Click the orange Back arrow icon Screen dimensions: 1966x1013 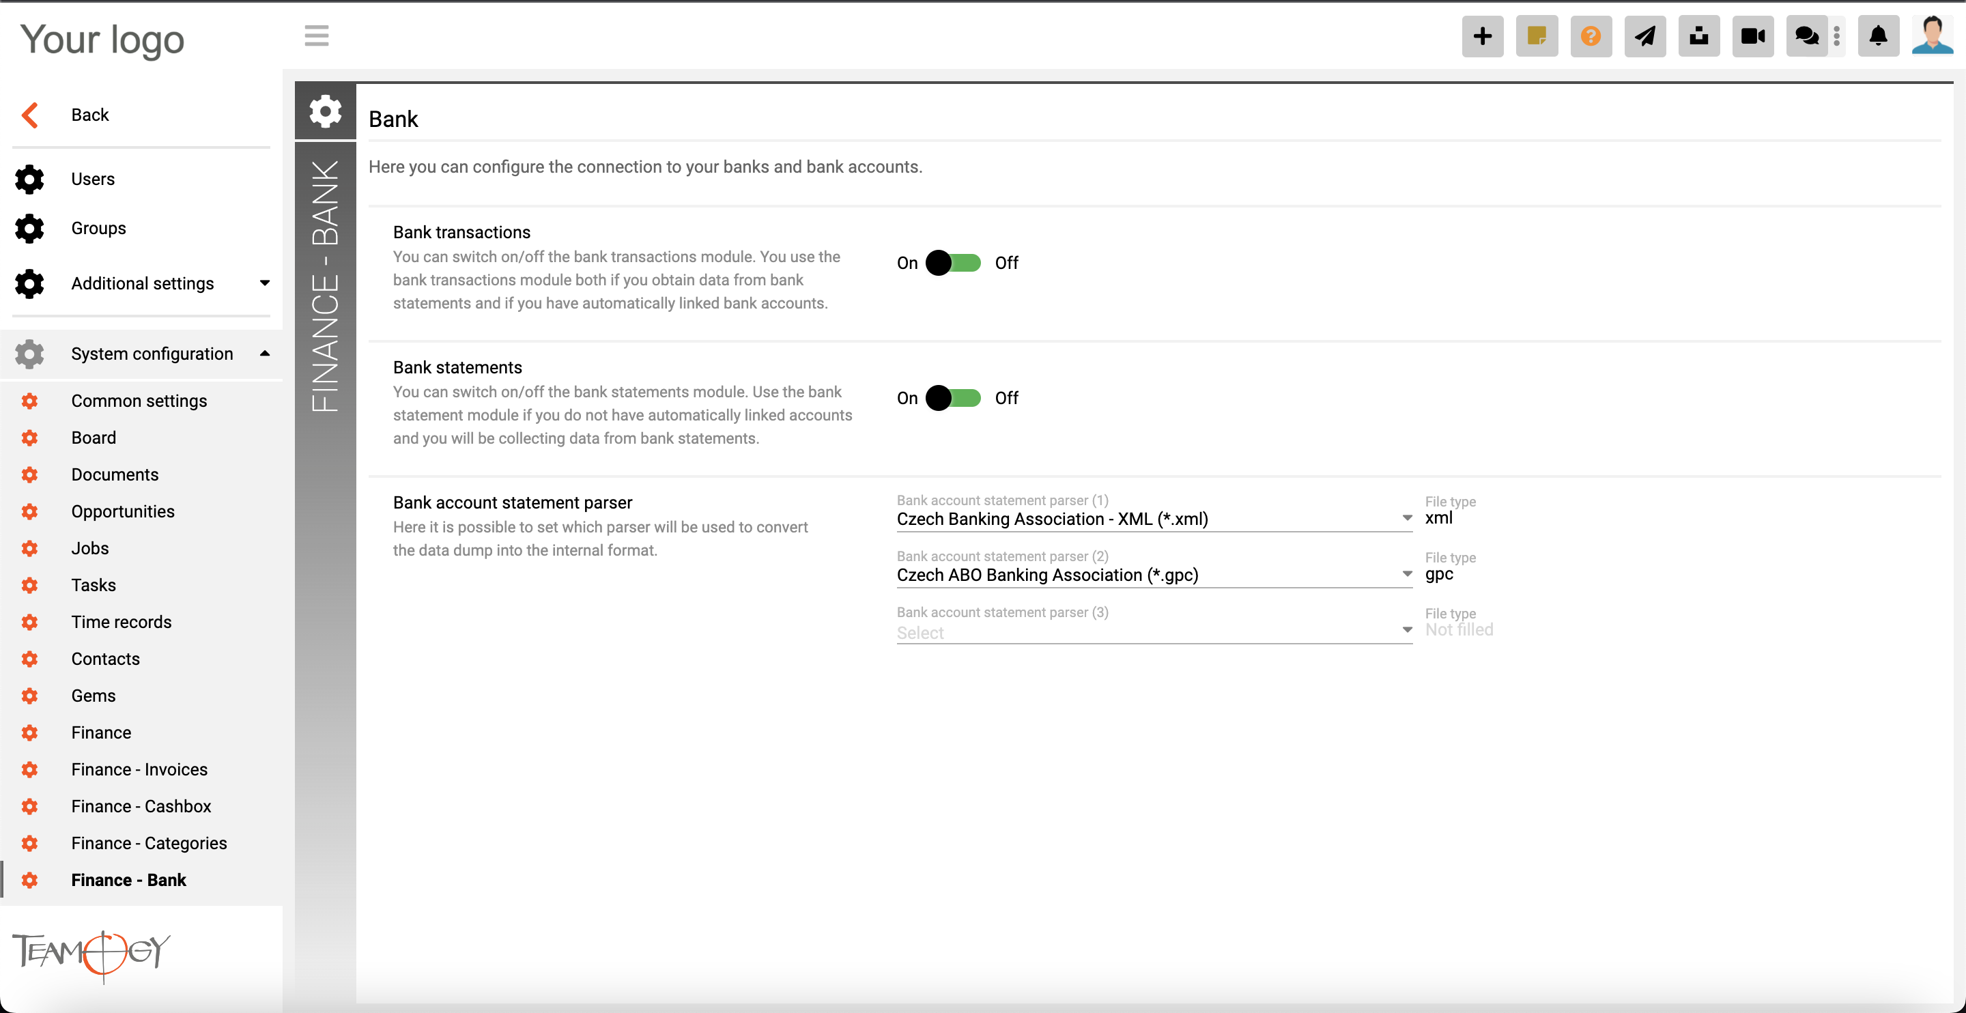click(x=30, y=115)
